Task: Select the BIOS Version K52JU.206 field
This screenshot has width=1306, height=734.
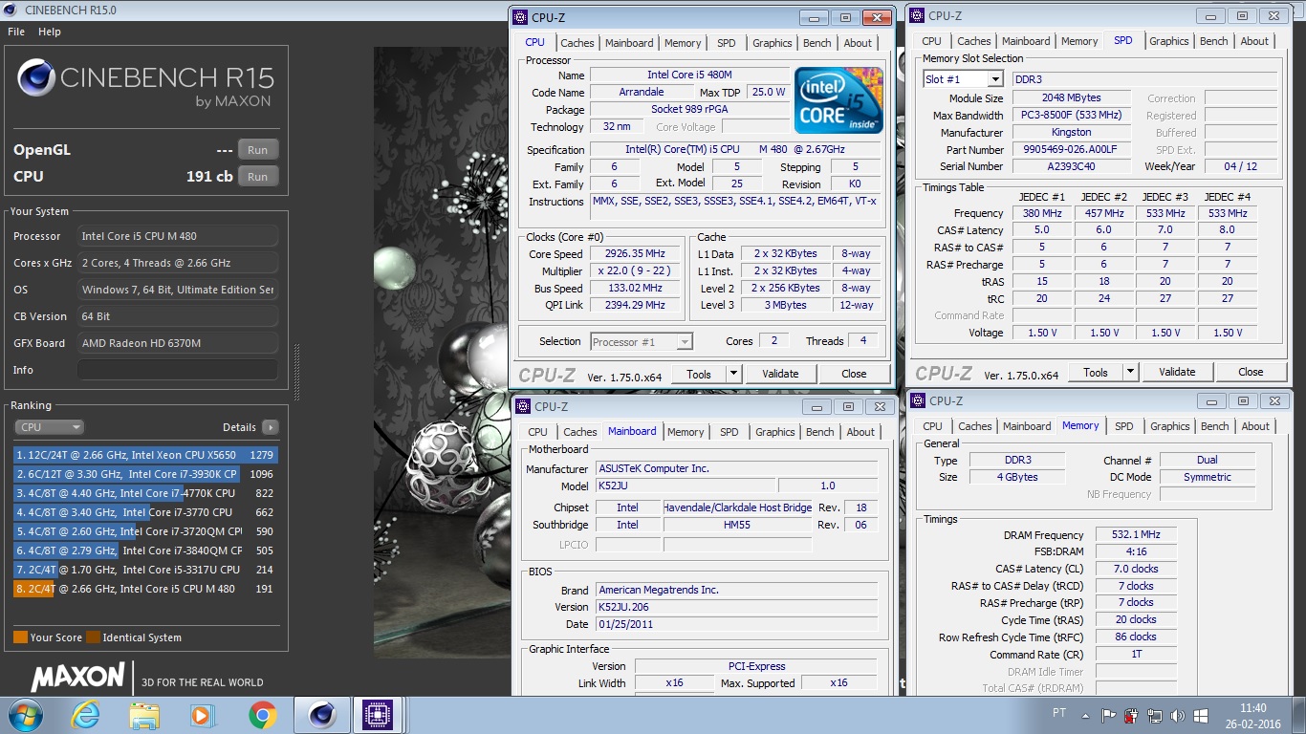Action: [x=736, y=607]
